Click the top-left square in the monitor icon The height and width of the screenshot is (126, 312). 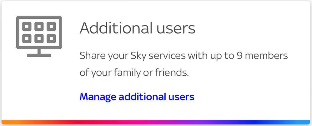coord(27,26)
